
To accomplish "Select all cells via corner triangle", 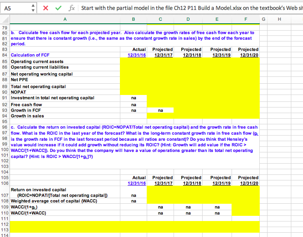I will [5, 19].
